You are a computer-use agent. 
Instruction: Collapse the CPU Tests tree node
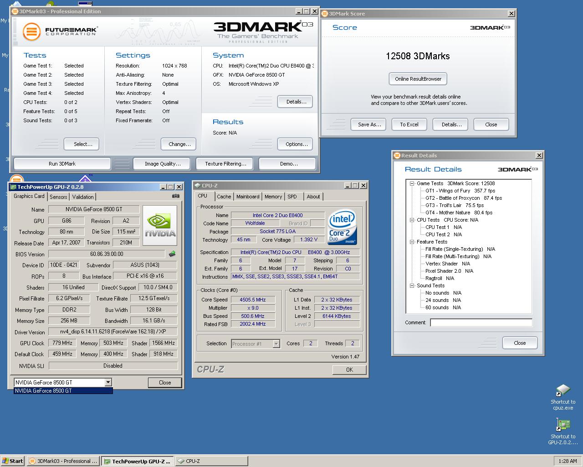tap(412, 220)
